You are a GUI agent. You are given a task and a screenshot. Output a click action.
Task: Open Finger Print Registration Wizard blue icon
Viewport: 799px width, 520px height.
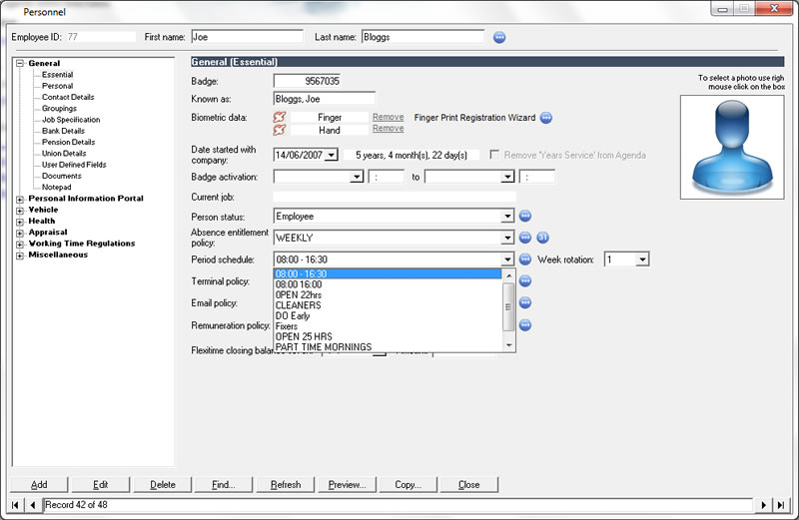coord(546,117)
